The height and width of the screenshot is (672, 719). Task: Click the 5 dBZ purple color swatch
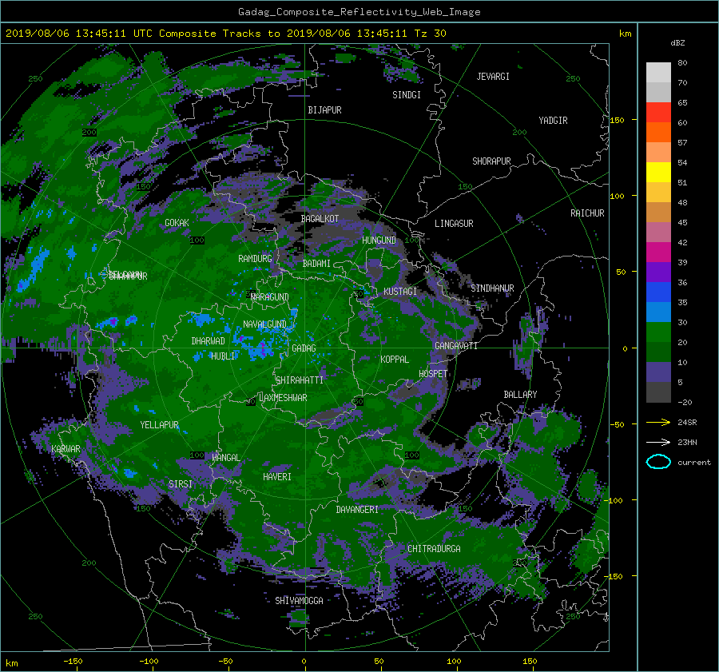pos(658,372)
